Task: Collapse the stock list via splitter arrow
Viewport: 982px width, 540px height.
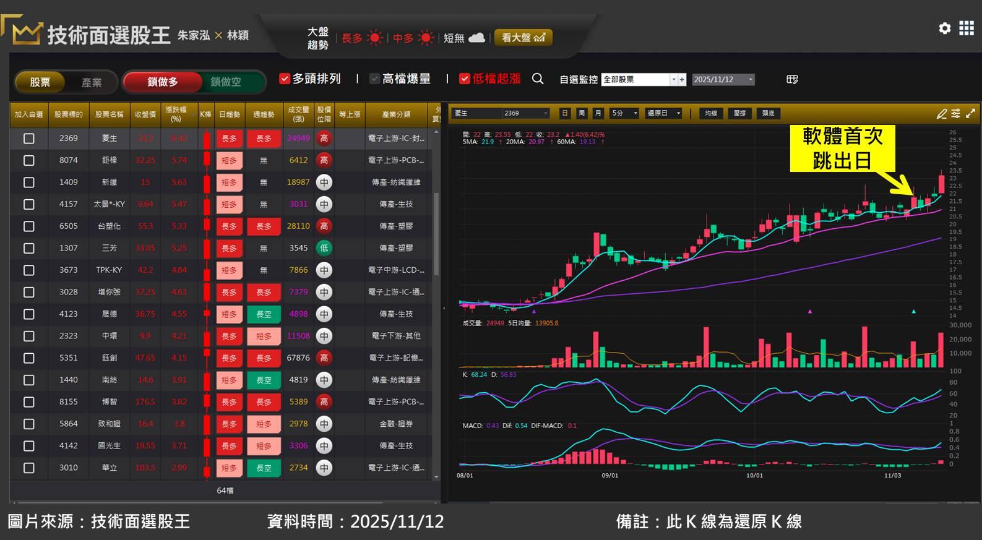Action: [x=444, y=307]
